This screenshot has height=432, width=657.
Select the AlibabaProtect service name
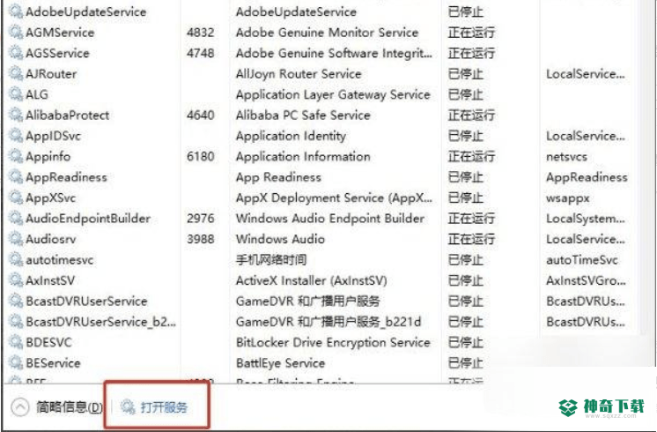pyautogui.click(x=68, y=115)
